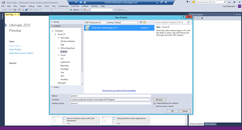Image resolution: width=242 pixels, height=130 pixels.
Task: Click the Open File toolbar icon
Action: 20,10
